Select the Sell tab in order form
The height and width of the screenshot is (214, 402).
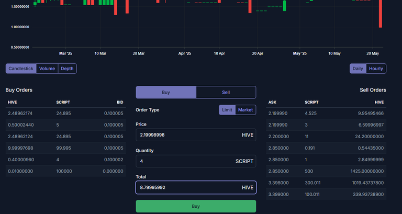(226, 92)
